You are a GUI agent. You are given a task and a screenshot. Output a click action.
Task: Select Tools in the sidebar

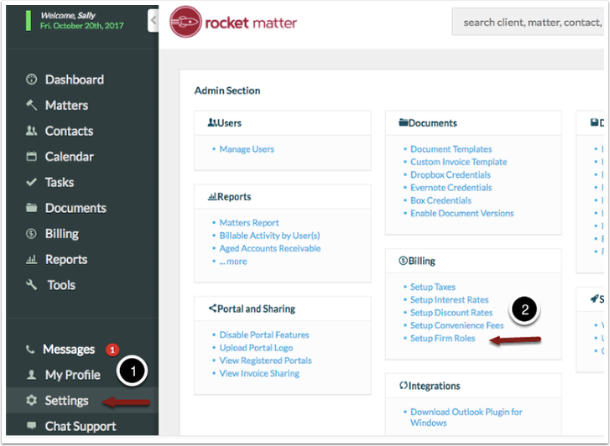61,285
